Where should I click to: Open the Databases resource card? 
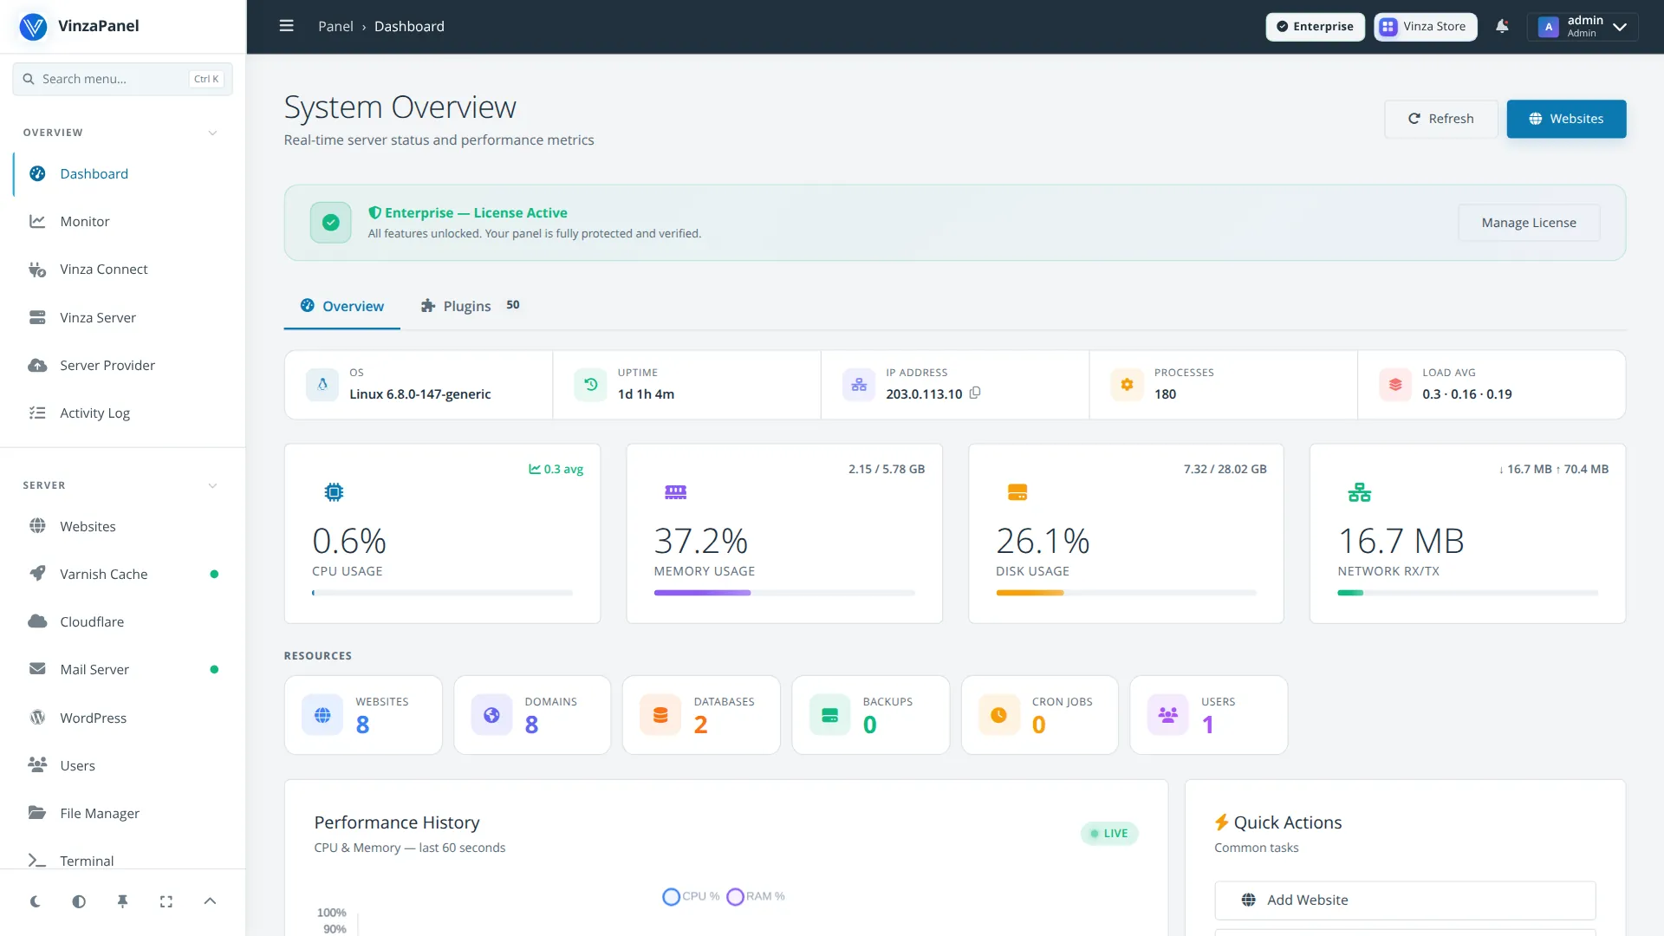tap(701, 715)
